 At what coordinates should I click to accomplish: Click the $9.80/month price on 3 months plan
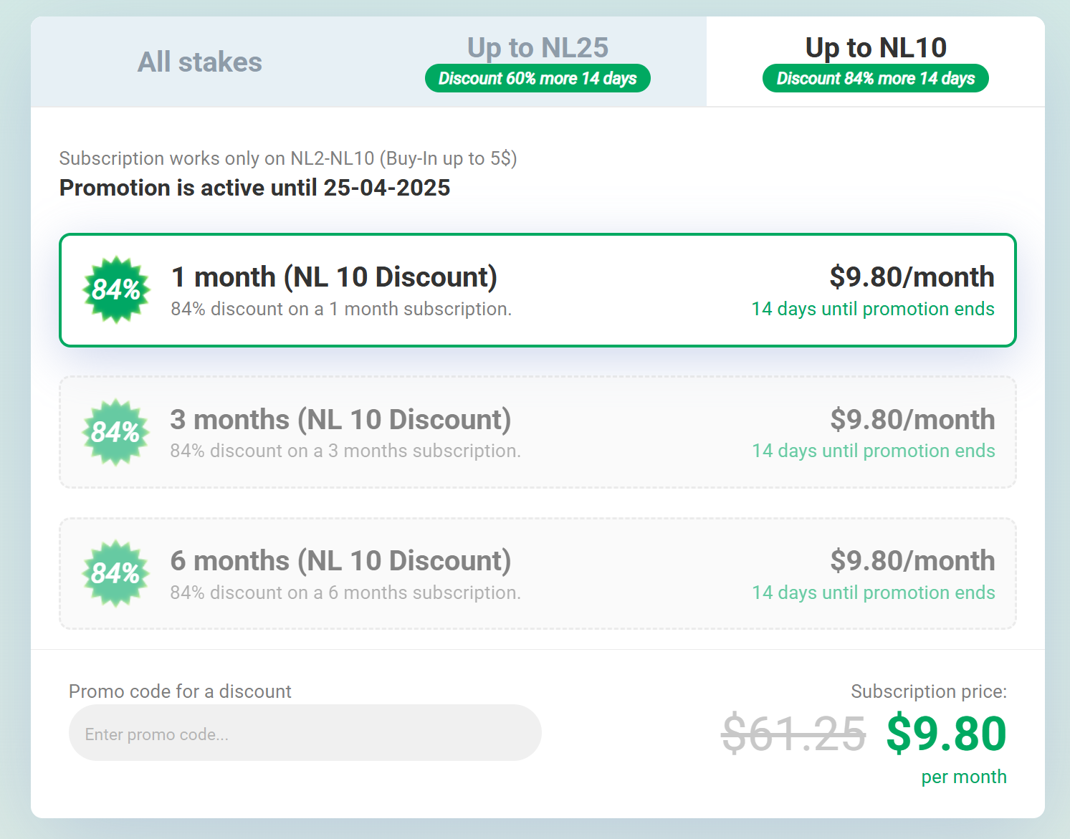[912, 420]
